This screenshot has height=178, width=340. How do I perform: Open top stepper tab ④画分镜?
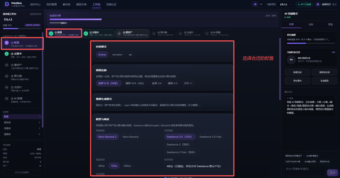[x=163, y=33]
